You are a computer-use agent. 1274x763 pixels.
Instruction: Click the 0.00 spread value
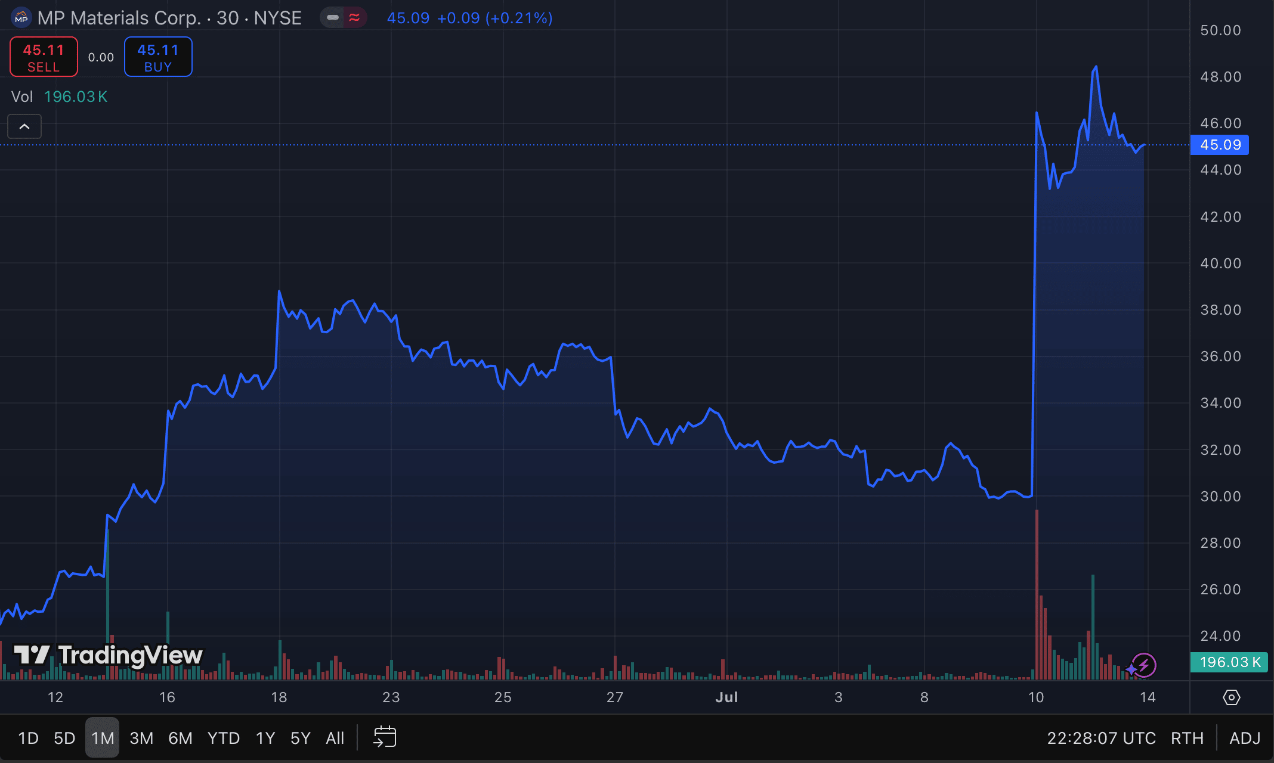click(101, 57)
